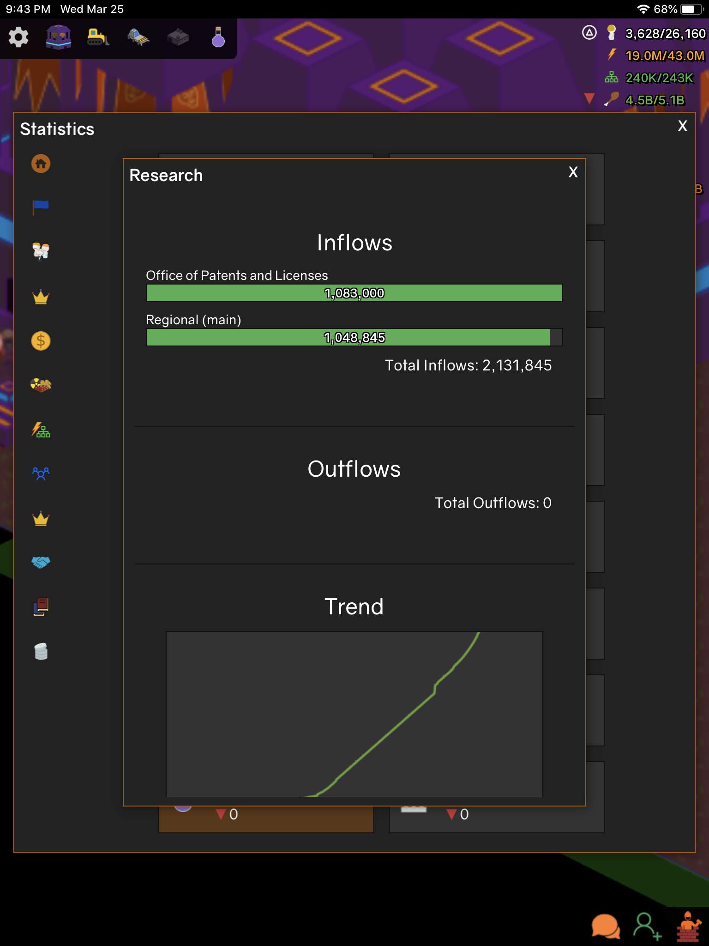Select the first gold crown icon
The width and height of the screenshot is (709, 946).
click(x=41, y=297)
